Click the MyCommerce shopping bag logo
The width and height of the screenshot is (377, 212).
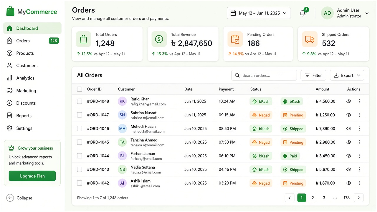tap(10, 11)
